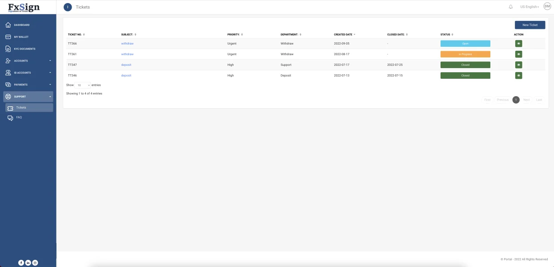Expand the Payments menu arrow
This screenshot has height=267, width=554.
pyautogui.click(x=50, y=85)
